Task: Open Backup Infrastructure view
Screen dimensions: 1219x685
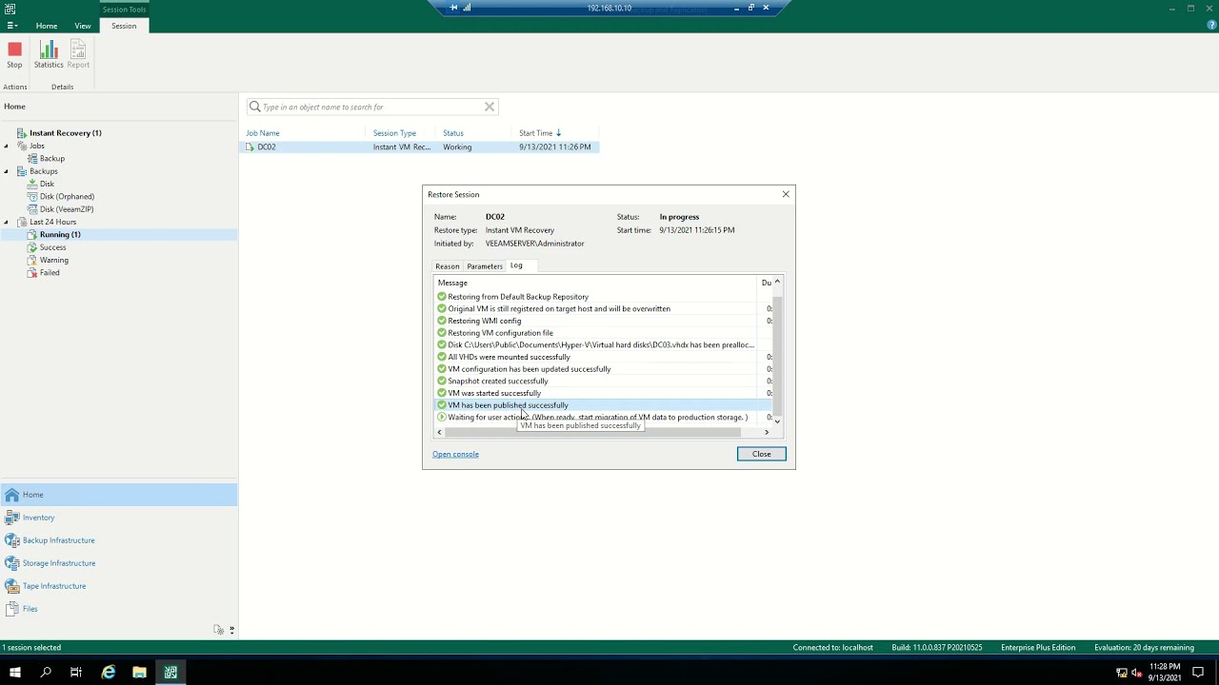Action: point(119,540)
